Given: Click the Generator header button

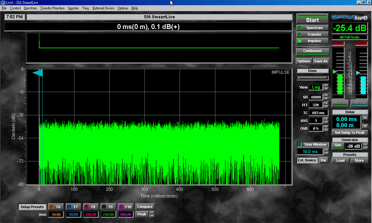Looking at the screenshot, I should (x=350, y=140).
